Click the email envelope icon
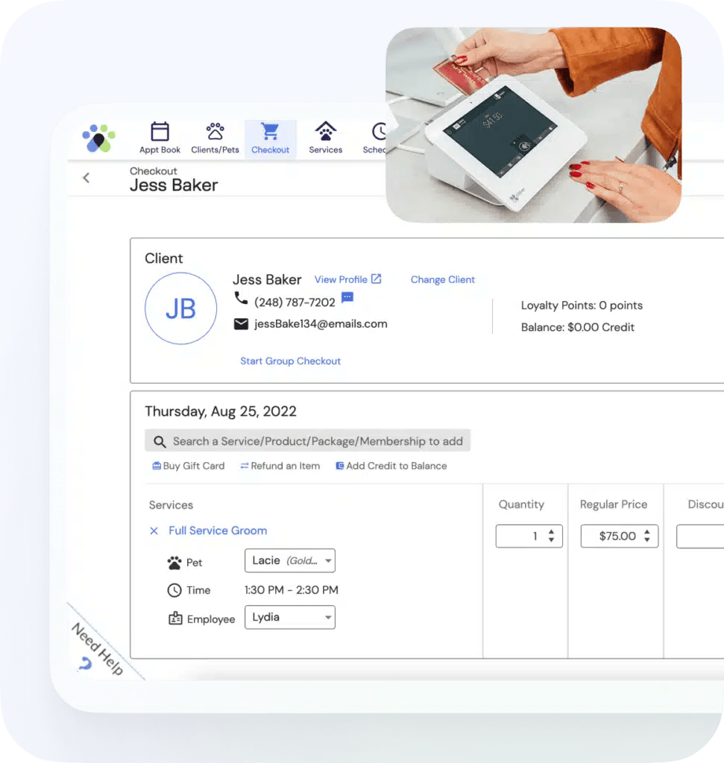724x763 pixels. point(241,324)
